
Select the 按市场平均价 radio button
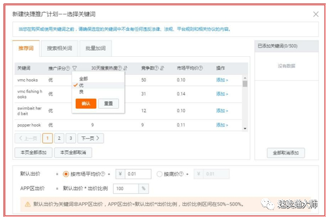[x=66, y=174]
